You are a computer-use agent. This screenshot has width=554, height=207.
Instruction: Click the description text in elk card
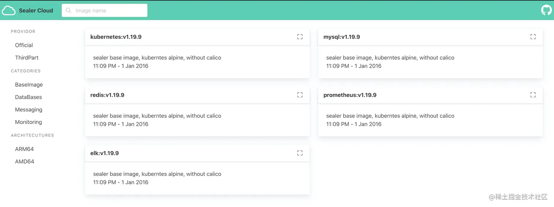click(157, 174)
